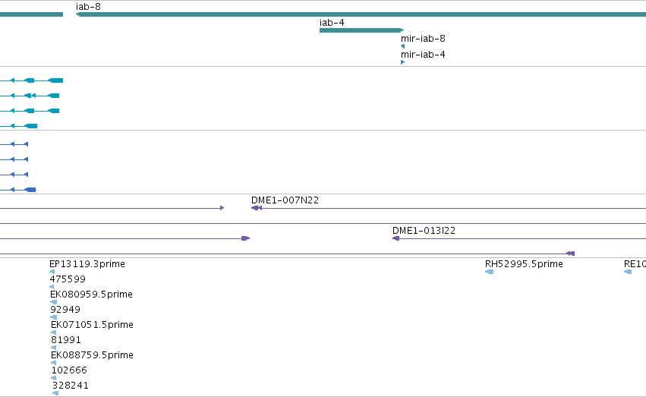This screenshot has height=397, width=646.
Task: Click the DME1-007N22 clone label
Action: 285,200
